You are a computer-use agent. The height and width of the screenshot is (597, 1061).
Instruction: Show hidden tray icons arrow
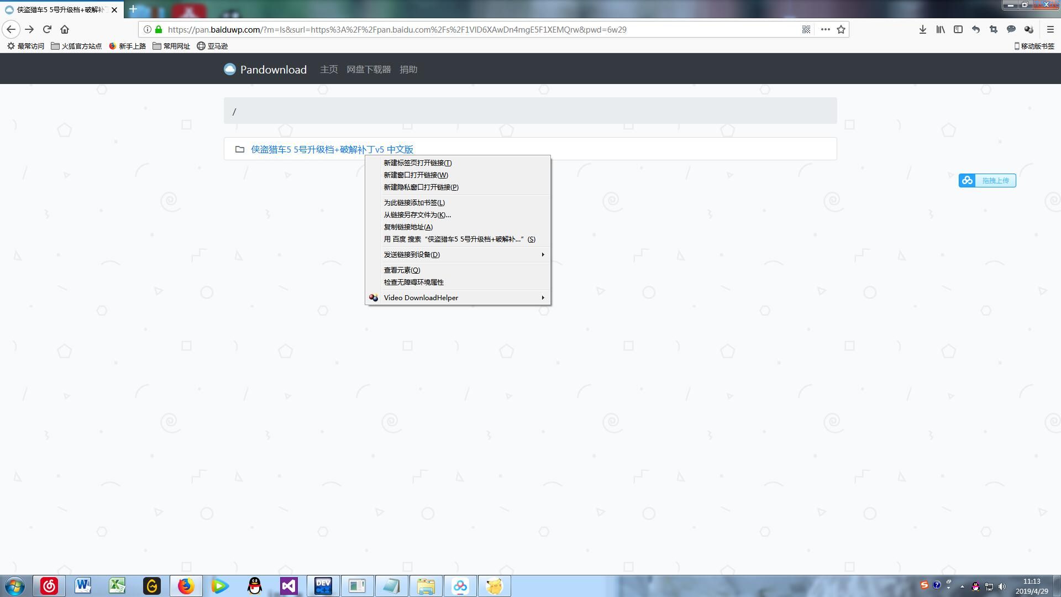pyautogui.click(x=962, y=586)
